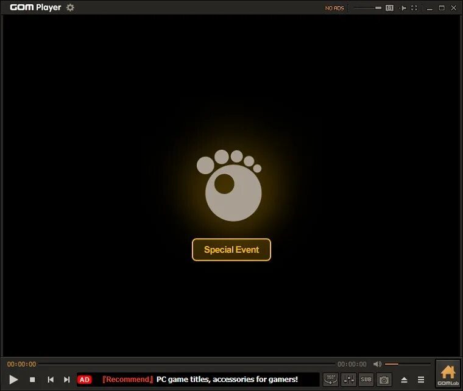The image size is (463, 391).
Task: Capture a screenshot with camera icon
Action: pyautogui.click(x=384, y=379)
